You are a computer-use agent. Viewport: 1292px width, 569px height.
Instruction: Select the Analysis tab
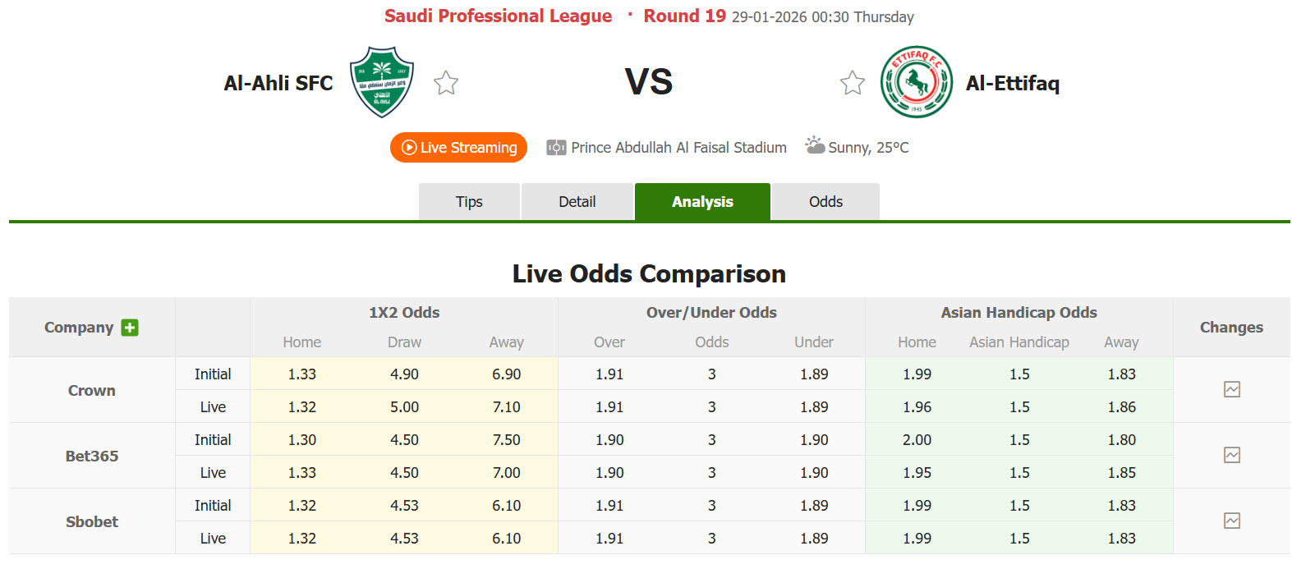coord(702,201)
